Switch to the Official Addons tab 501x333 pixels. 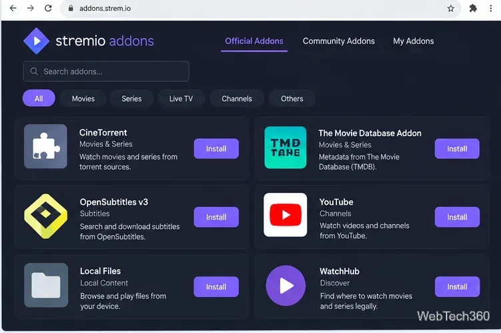point(254,41)
